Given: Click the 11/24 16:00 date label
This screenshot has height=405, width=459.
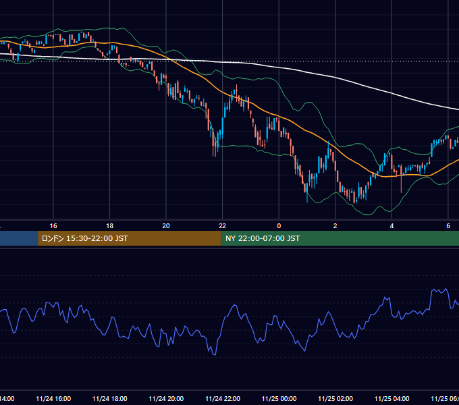Looking at the screenshot, I should 53,399.
